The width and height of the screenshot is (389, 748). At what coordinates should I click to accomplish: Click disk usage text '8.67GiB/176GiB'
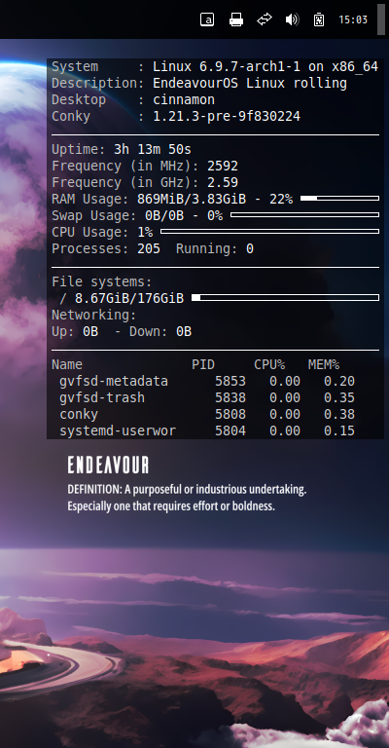click(x=129, y=299)
